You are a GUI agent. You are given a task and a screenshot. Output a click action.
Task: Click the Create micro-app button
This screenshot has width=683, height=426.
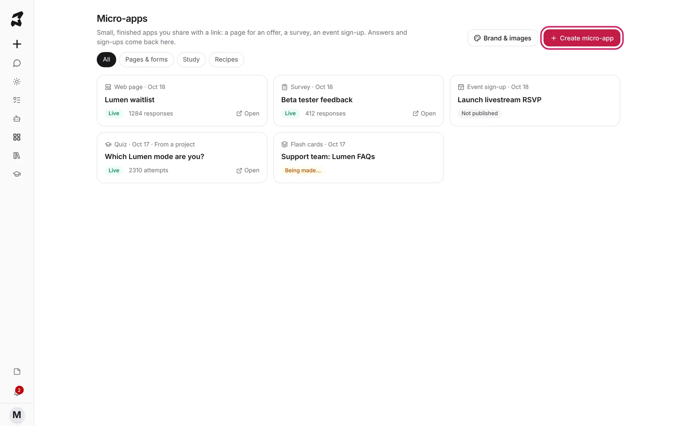[582, 38]
